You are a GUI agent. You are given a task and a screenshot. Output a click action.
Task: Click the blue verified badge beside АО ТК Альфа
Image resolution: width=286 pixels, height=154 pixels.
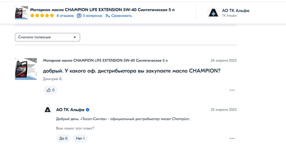click(88, 110)
